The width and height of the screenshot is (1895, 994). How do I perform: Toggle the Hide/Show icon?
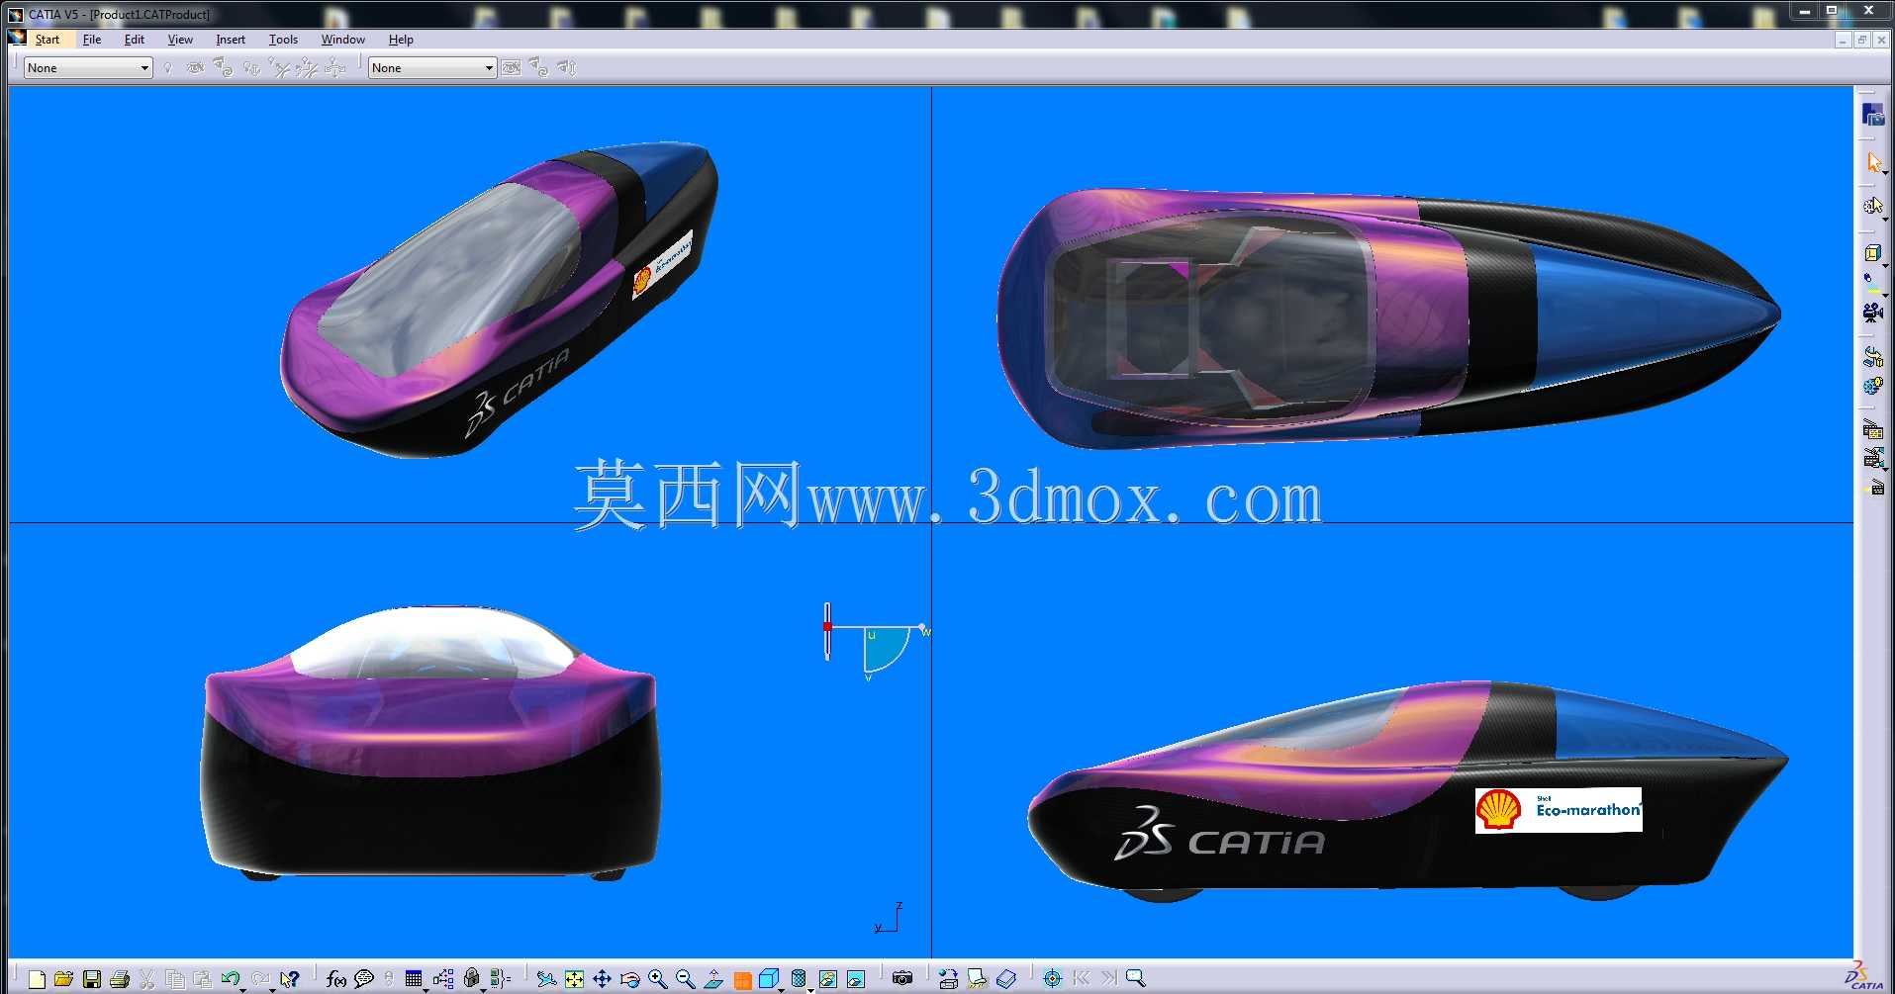(x=828, y=979)
